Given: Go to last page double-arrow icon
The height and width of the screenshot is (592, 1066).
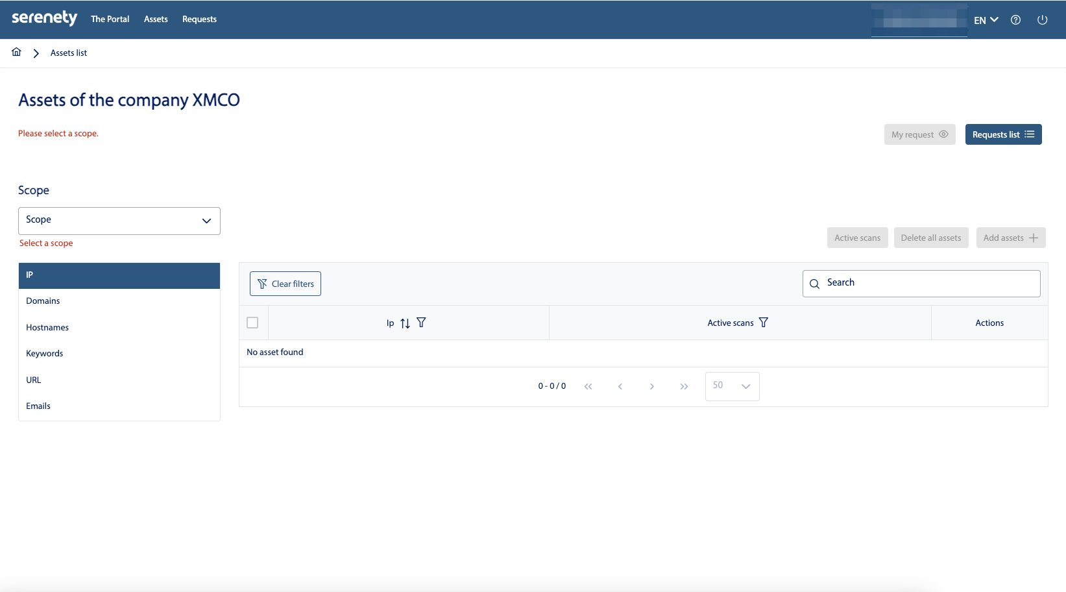Looking at the screenshot, I should pyautogui.click(x=684, y=386).
